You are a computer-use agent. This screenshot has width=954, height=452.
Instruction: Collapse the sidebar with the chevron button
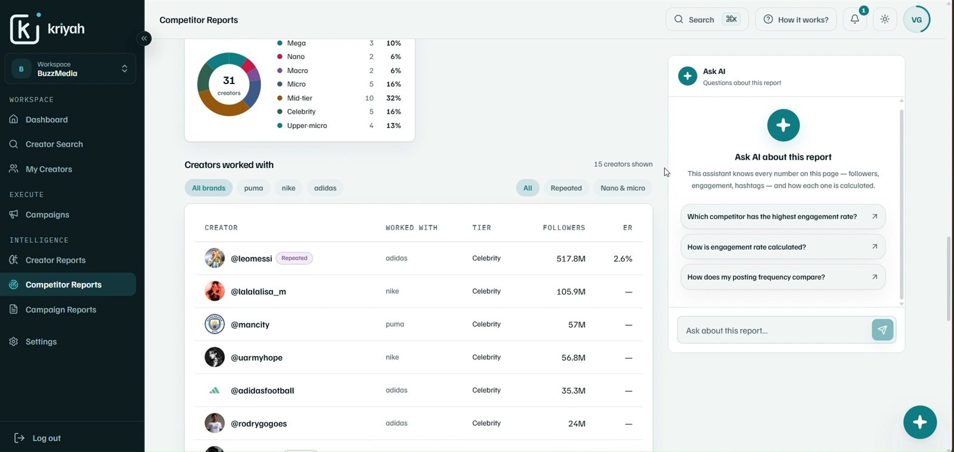144,39
